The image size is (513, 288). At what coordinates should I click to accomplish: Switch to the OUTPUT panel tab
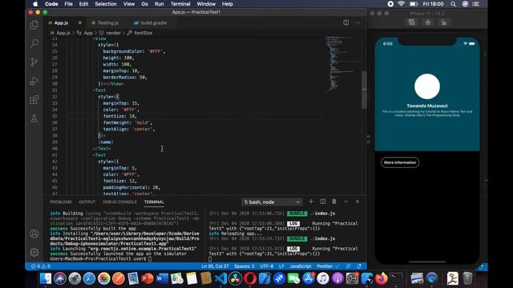(87, 202)
